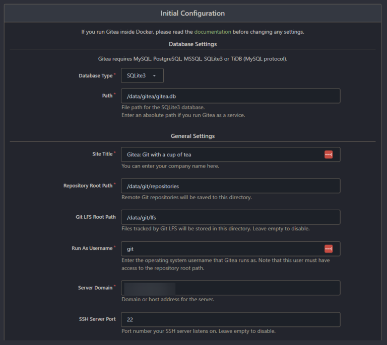The height and width of the screenshot is (345, 387).
Task: Click the SSH Server Port field
Action: [230, 319]
